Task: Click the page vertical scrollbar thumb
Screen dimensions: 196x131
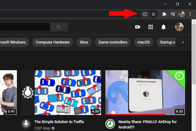Action: coord(194,54)
